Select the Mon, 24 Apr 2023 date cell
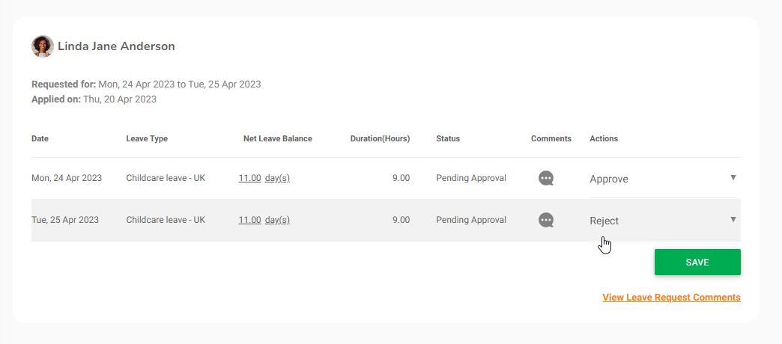782x344 pixels. click(x=67, y=179)
